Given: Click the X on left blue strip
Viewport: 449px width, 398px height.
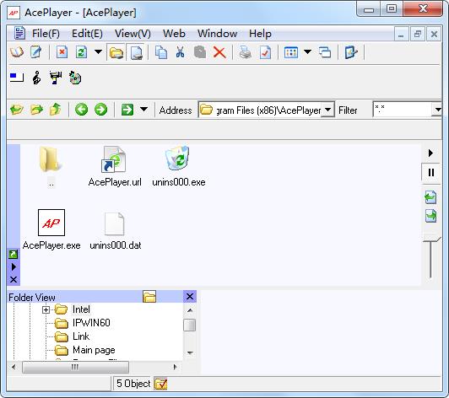Looking at the screenshot, I should click(14, 280).
